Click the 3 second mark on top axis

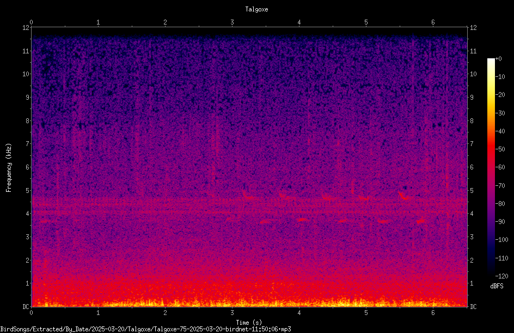(x=232, y=22)
